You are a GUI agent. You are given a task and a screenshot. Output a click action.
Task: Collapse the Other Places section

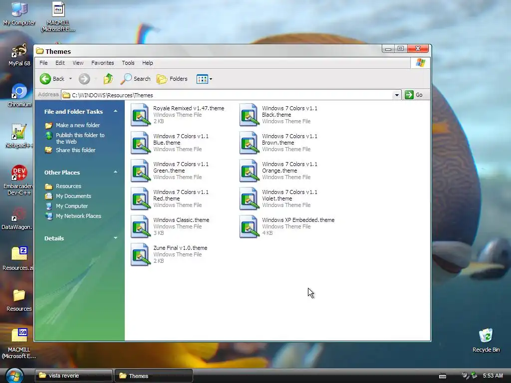coord(115,172)
